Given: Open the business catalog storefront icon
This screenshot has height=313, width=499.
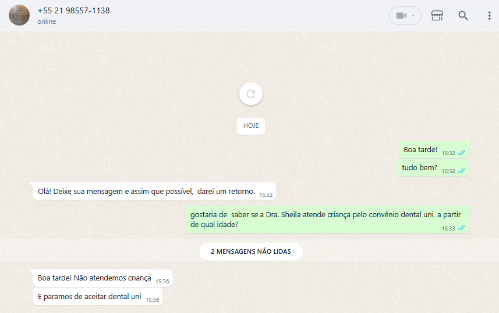Looking at the screenshot, I should point(437,16).
